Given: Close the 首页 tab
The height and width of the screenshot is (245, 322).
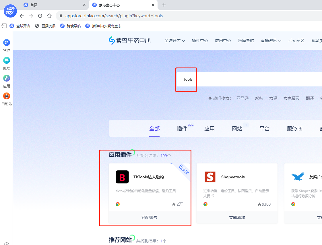Looking at the screenshot, I should 84,5.
